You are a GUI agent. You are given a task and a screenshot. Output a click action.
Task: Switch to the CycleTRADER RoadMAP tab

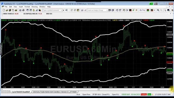coord(21,92)
